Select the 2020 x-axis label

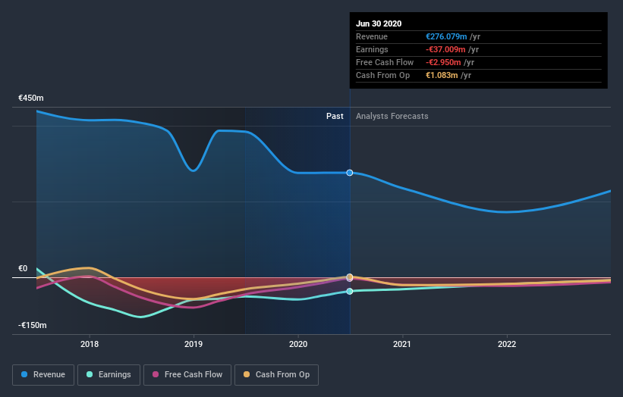[x=298, y=344]
